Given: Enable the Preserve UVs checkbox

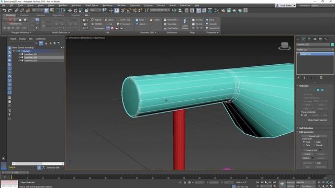Looking at the screenshot, I should (304, 150).
